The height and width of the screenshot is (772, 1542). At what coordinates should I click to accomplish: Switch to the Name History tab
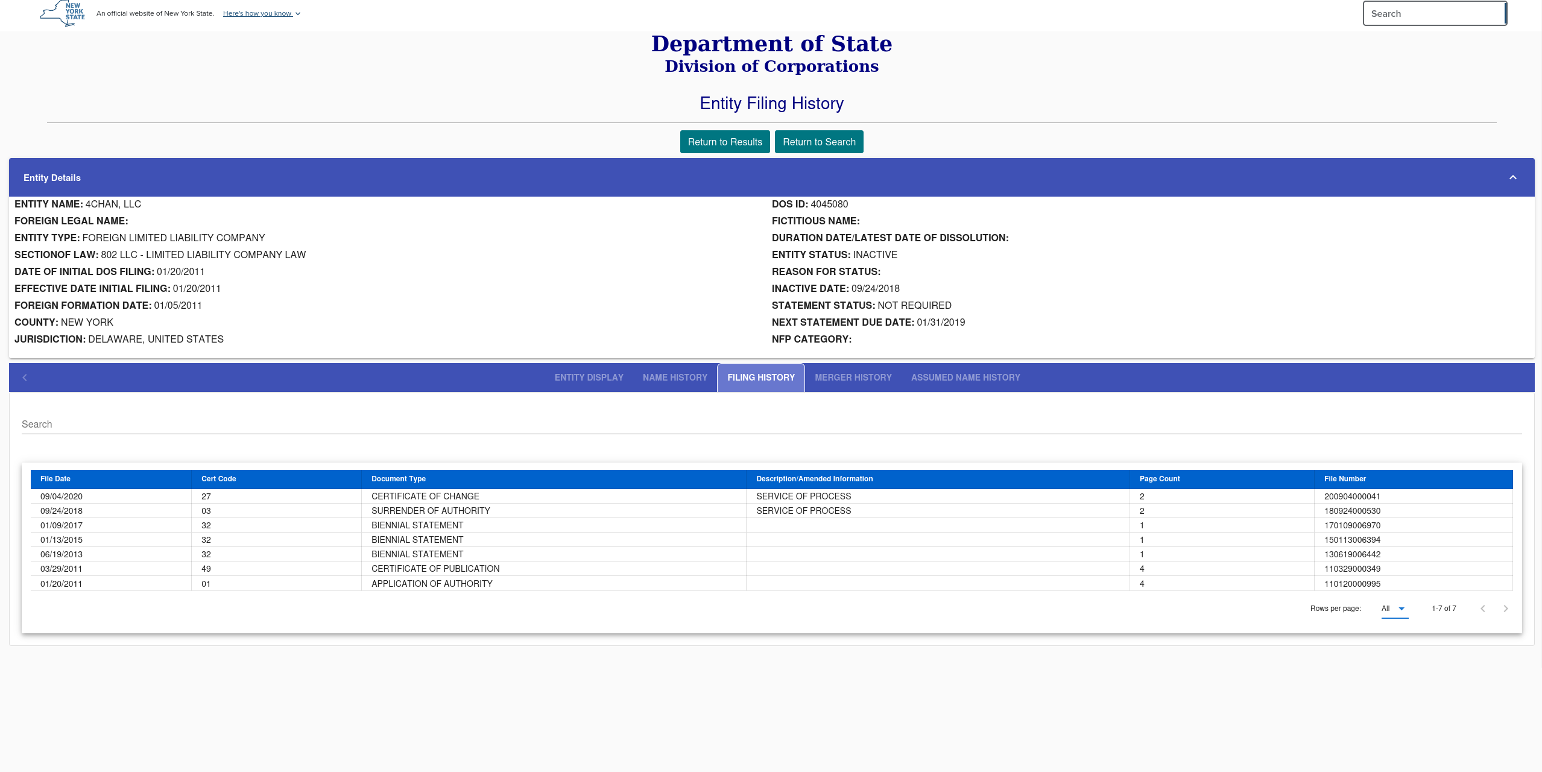click(x=675, y=378)
